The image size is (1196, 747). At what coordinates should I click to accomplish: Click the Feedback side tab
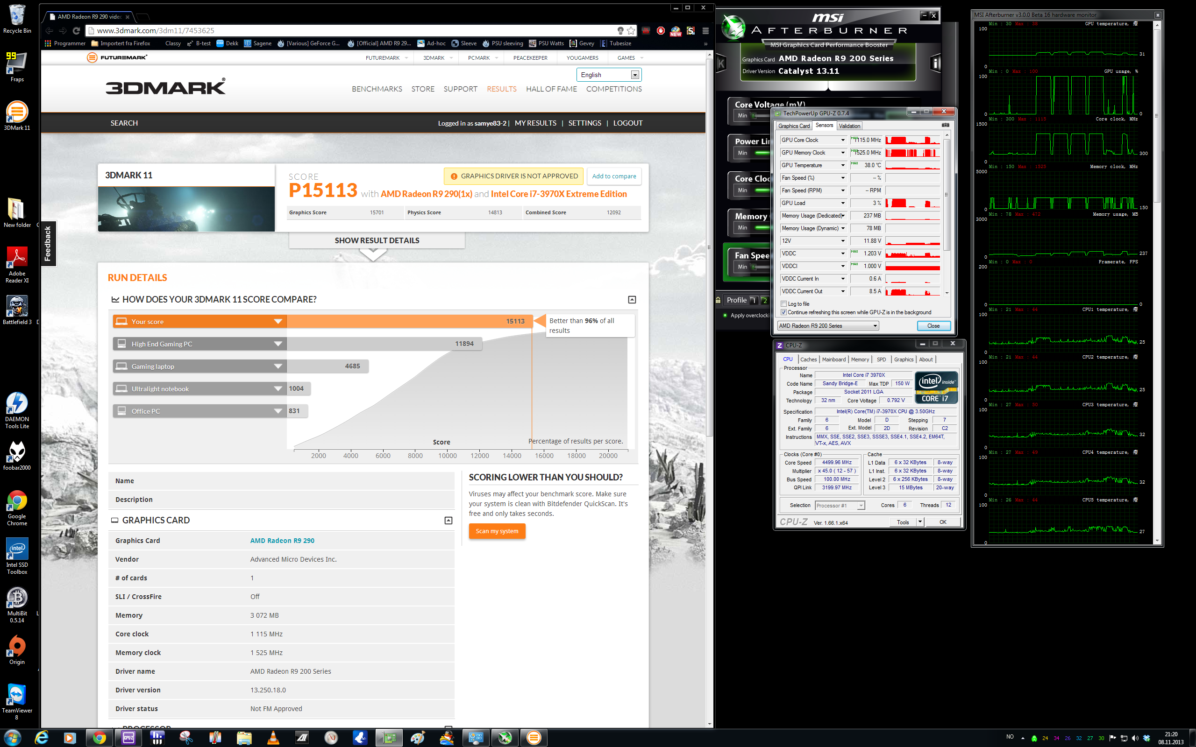(48, 243)
